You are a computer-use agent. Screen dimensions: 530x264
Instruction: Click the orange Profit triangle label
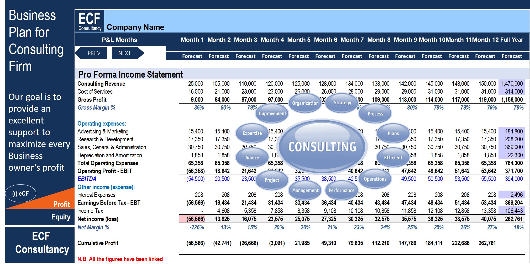(x=61, y=204)
